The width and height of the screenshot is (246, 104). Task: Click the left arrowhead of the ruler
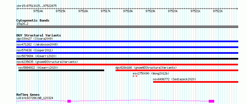[x=17, y=9]
